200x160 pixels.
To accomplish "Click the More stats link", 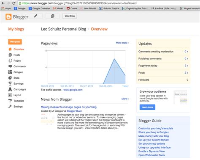I will click(x=122, y=43).
